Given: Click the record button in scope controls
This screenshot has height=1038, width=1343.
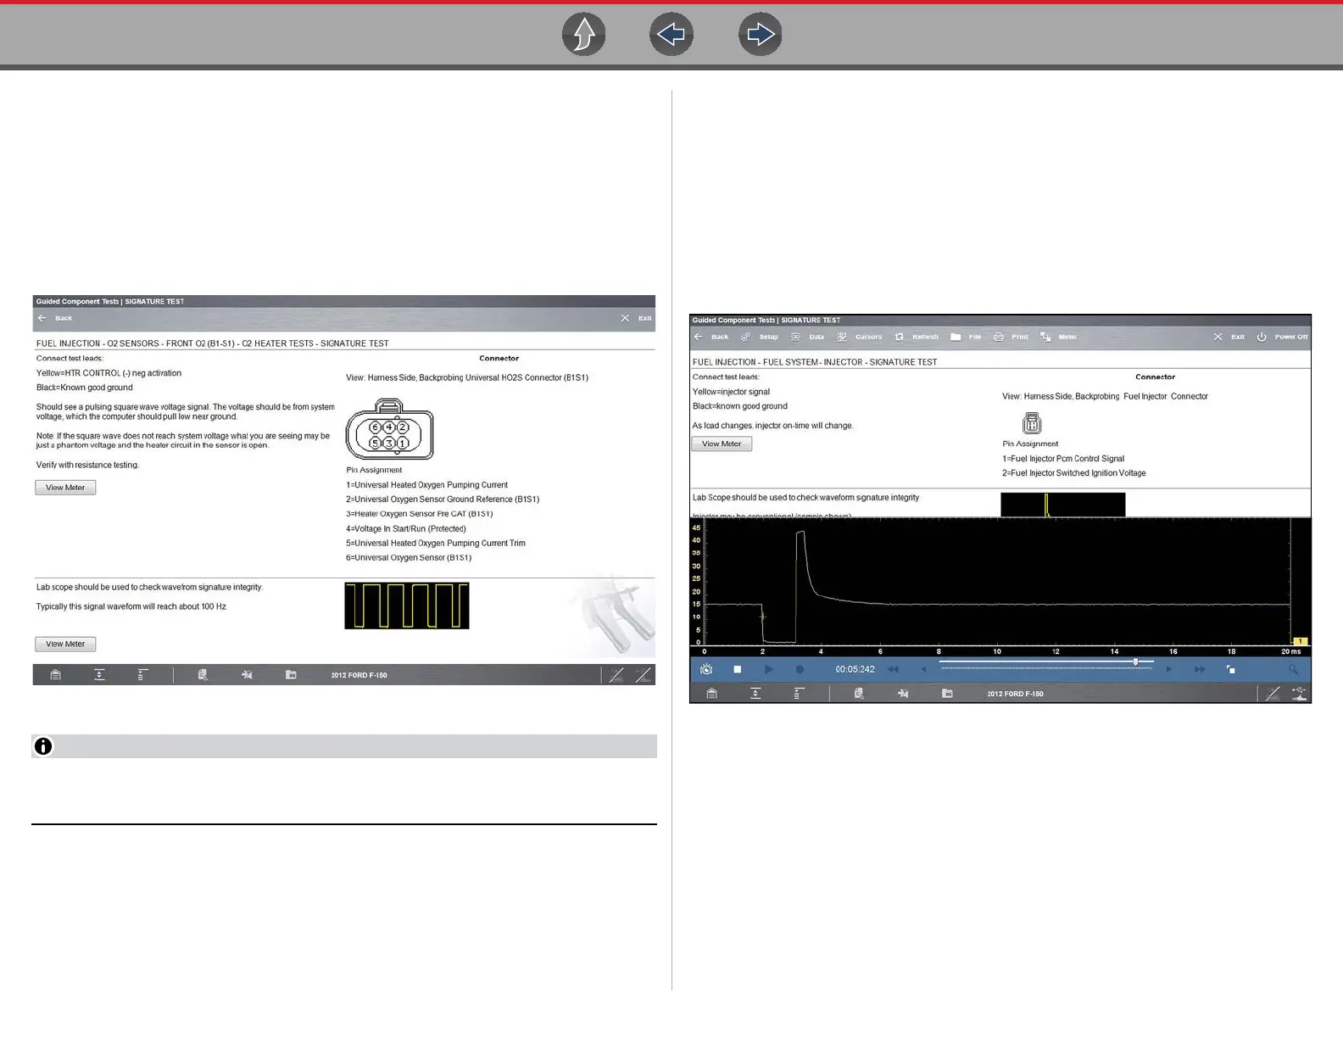Looking at the screenshot, I should (x=800, y=669).
